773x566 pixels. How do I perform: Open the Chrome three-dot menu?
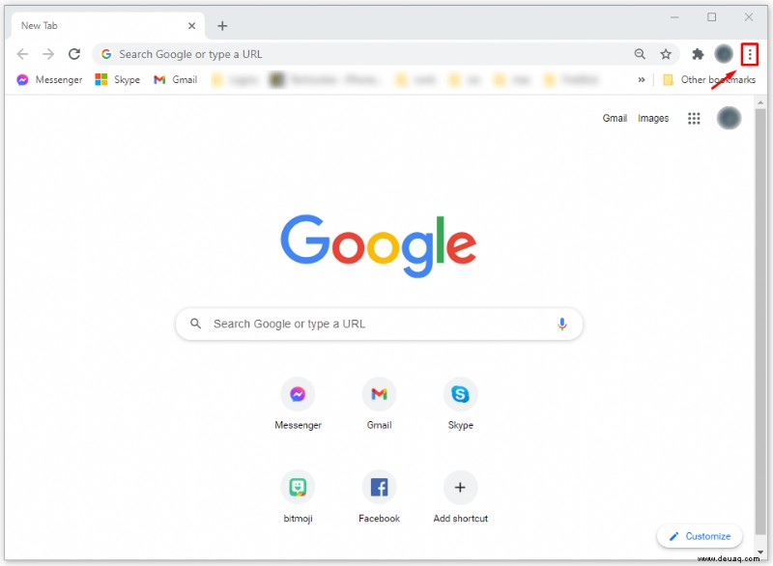tap(750, 54)
